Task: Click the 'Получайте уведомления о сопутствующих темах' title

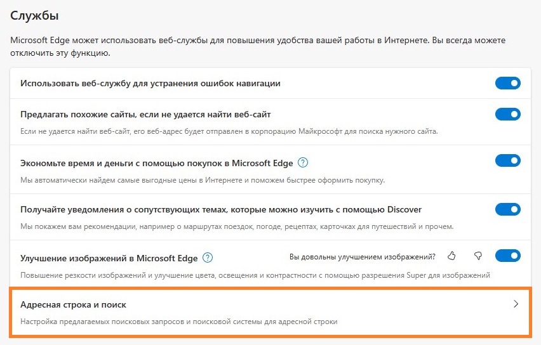Action: (221, 209)
